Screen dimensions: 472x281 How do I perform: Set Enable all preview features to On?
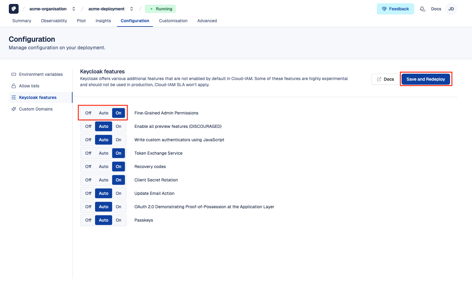119,126
